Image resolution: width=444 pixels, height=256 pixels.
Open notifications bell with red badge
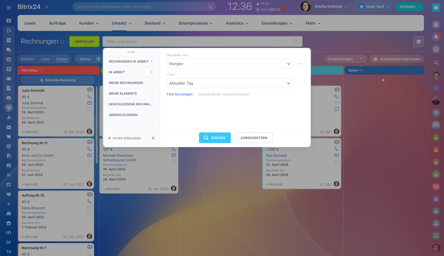click(x=436, y=37)
